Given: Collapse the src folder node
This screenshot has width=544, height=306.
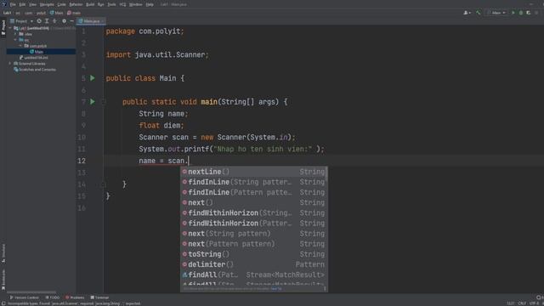Looking at the screenshot, I should click(15, 40).
